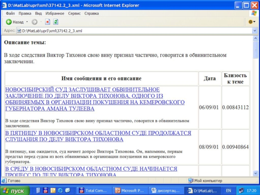Image resolution: width=260 pixels, height=195 pixels.
Task: Switch to Microsoft PowerPoint taskbar button
Action: pos(130,190)
